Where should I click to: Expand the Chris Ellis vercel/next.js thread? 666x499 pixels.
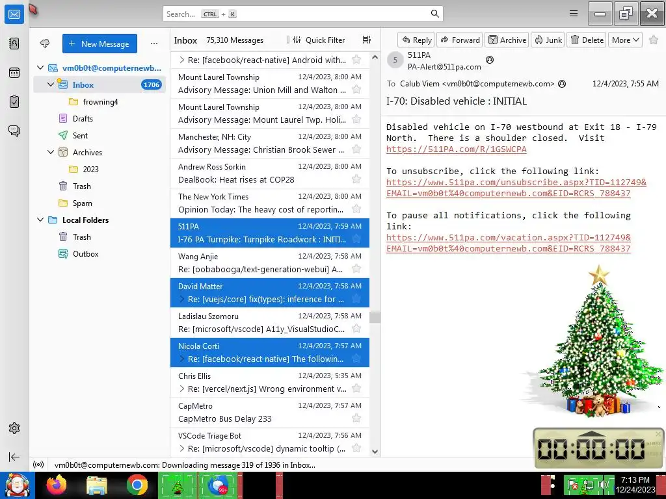182,389
